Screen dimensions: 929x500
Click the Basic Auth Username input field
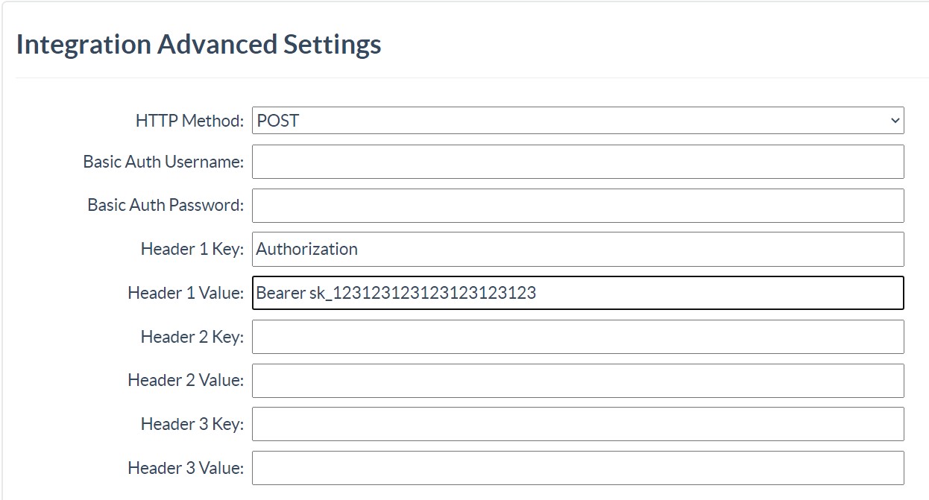(x=578, y=162)
